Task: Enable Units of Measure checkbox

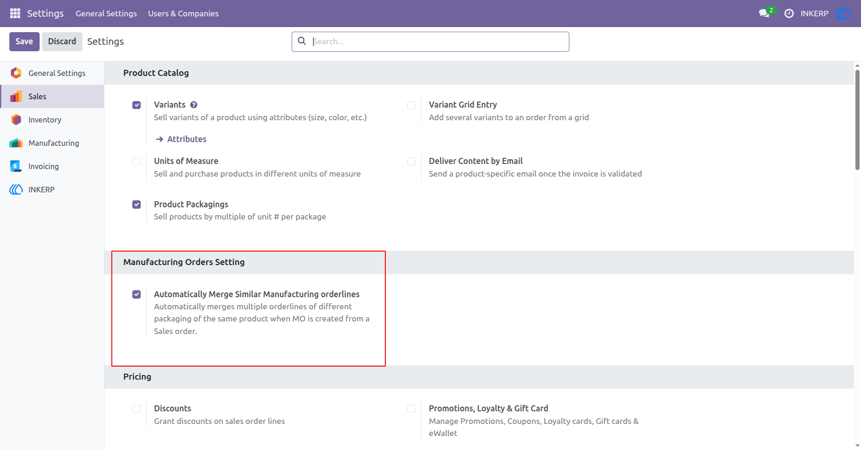Action: [137, 161]
